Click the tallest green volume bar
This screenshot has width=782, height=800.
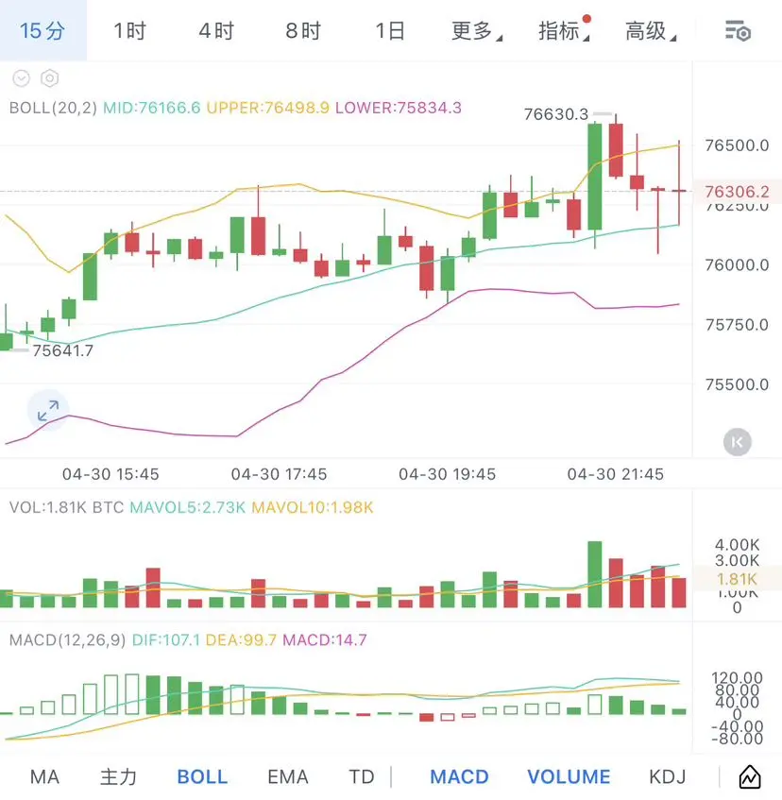(x=595, y=574)
